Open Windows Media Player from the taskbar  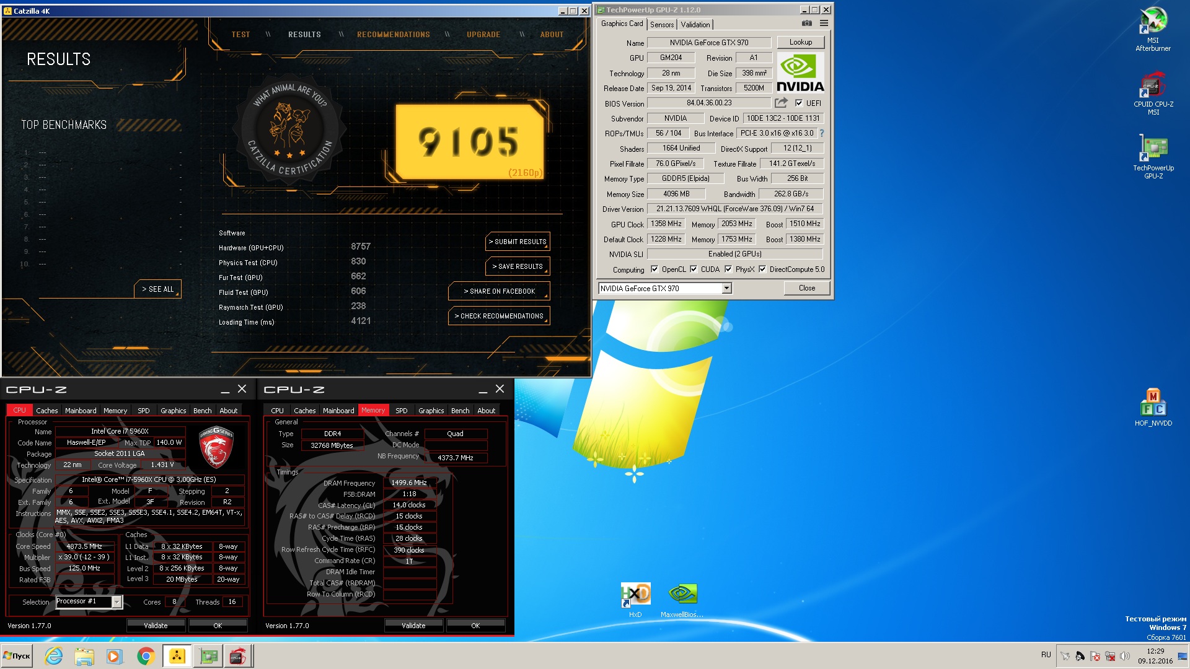[x=114, y=656]
